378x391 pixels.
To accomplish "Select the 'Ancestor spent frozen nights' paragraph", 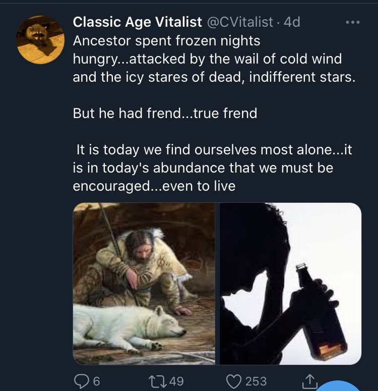I will pos(214,59).
